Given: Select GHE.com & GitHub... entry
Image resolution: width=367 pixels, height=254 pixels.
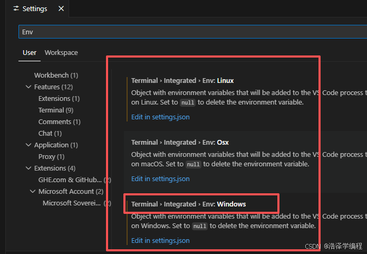Looking at the screenshot, I should tap(74, 180).
